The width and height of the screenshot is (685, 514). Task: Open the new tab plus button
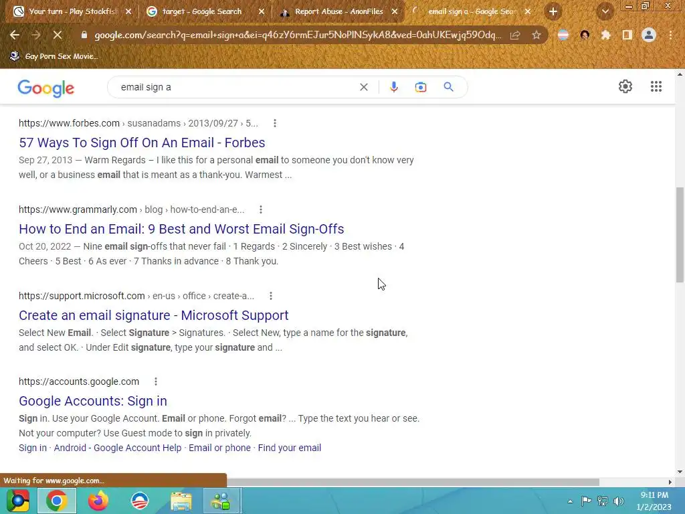pyautogui.click(x=553, y=12)
